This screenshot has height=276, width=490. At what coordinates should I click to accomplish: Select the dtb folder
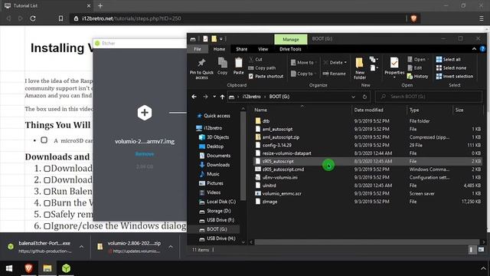coord(266,121)
